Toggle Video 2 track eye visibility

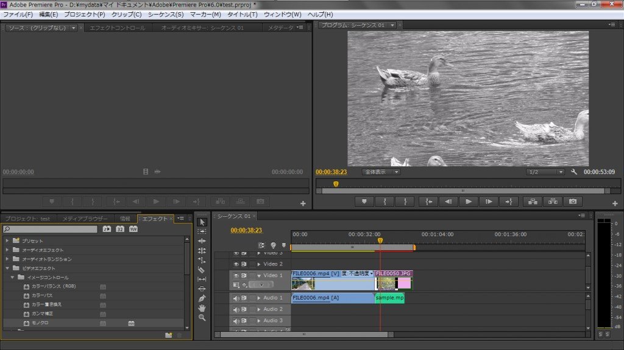tap(236, 264)
